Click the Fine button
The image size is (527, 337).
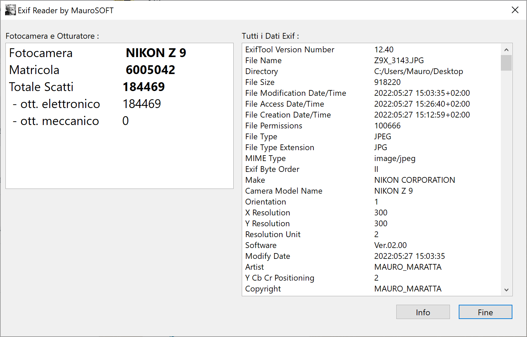485,312
